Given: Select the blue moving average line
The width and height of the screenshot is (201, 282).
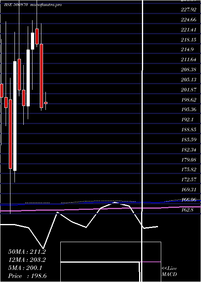Looking at the screenshot, I should click(100, 203).
